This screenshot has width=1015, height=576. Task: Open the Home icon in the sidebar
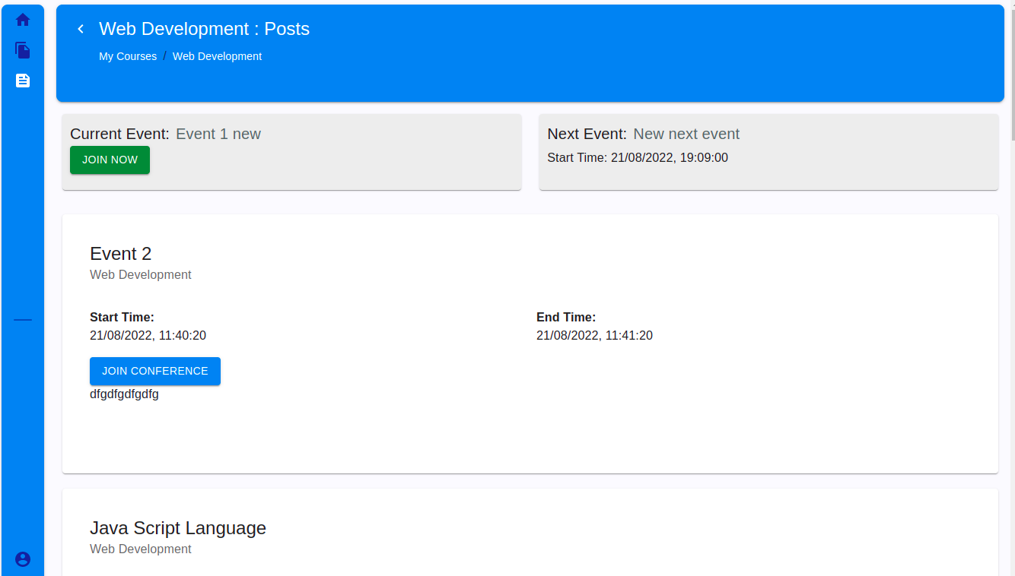click(x=23, y=20)
